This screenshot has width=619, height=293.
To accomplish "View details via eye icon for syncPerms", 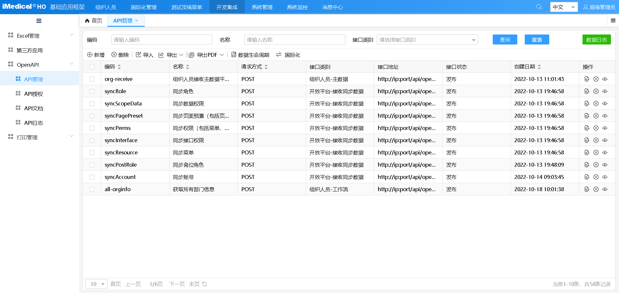I will click(x=605, y=128).
